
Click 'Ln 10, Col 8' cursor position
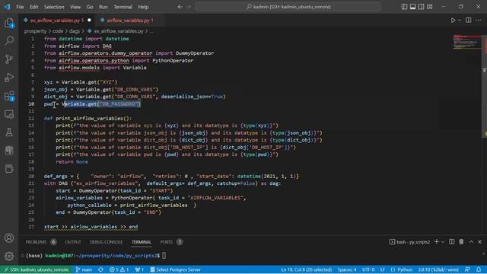306,269
